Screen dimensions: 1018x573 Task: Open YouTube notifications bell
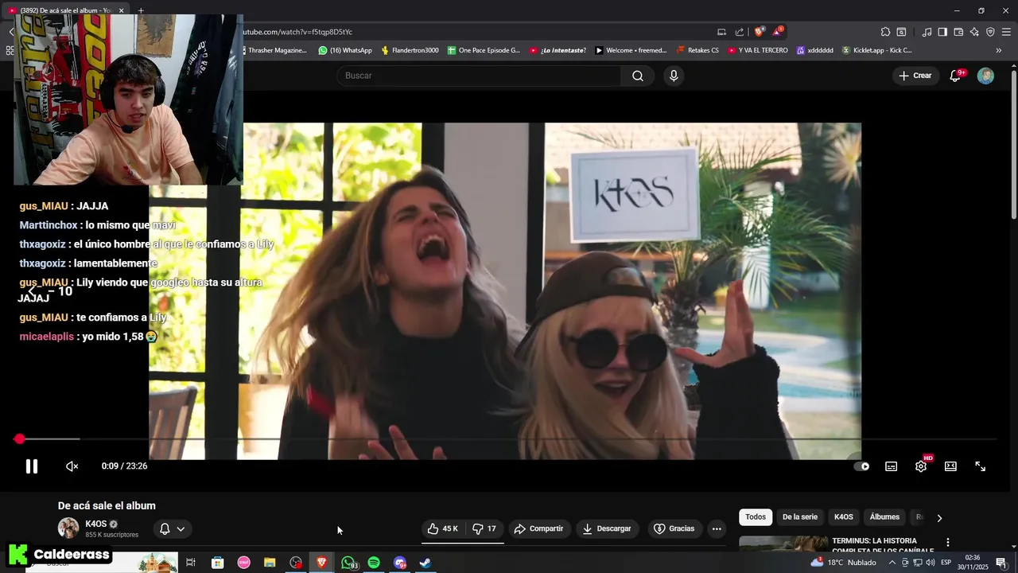(956, 76)
